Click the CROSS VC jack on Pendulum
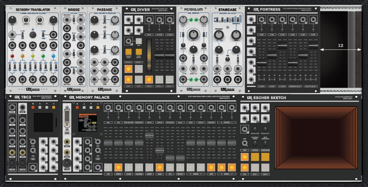 tap(193, 69)
